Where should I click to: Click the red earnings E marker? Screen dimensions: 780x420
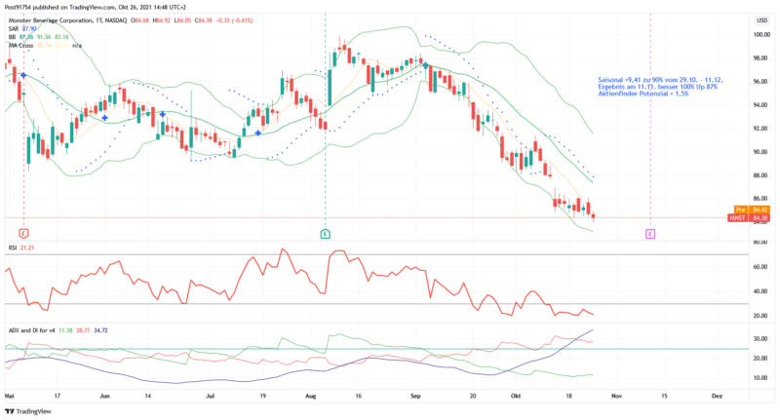pos(23,233)
